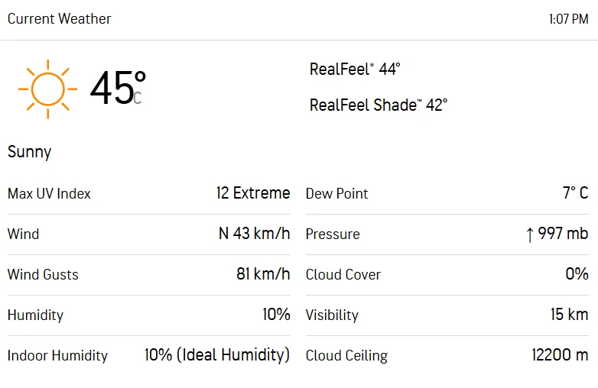Screen dimensions: 598x388
Task: Select the 45° temperature reading
Action: (116, 88)
